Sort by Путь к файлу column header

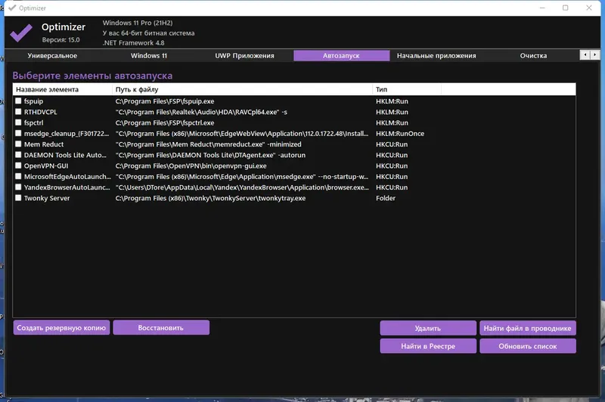click(242, 89)
